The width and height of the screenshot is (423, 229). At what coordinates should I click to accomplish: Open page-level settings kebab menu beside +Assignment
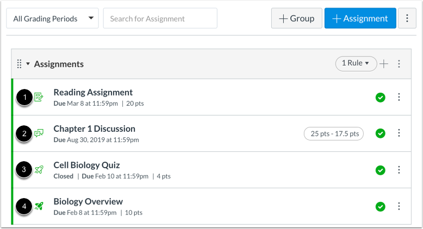(407, 18)
